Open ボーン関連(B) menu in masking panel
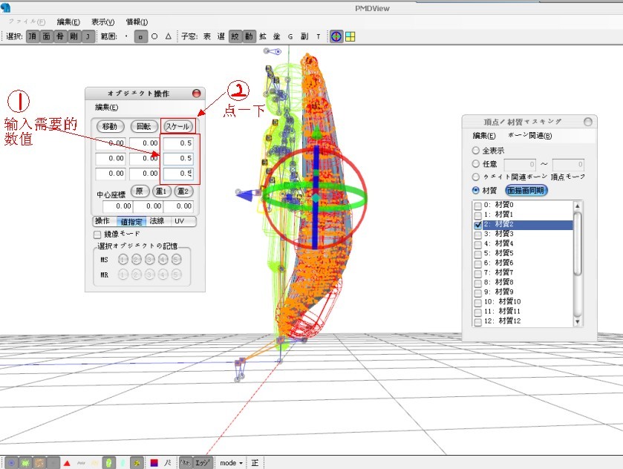Screen dimensions: 623x469 [530, 135]
